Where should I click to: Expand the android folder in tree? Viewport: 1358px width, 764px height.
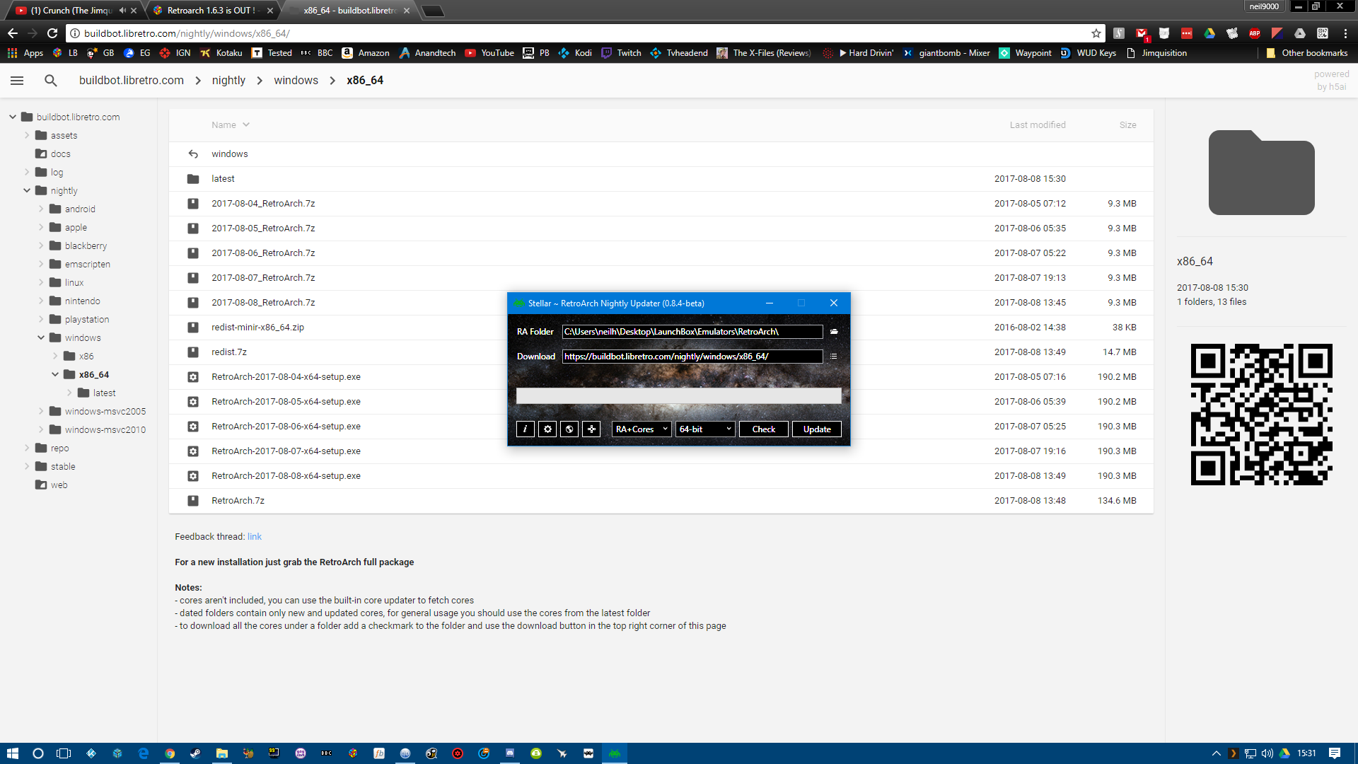pyautogui.click(x=41, y=209)
